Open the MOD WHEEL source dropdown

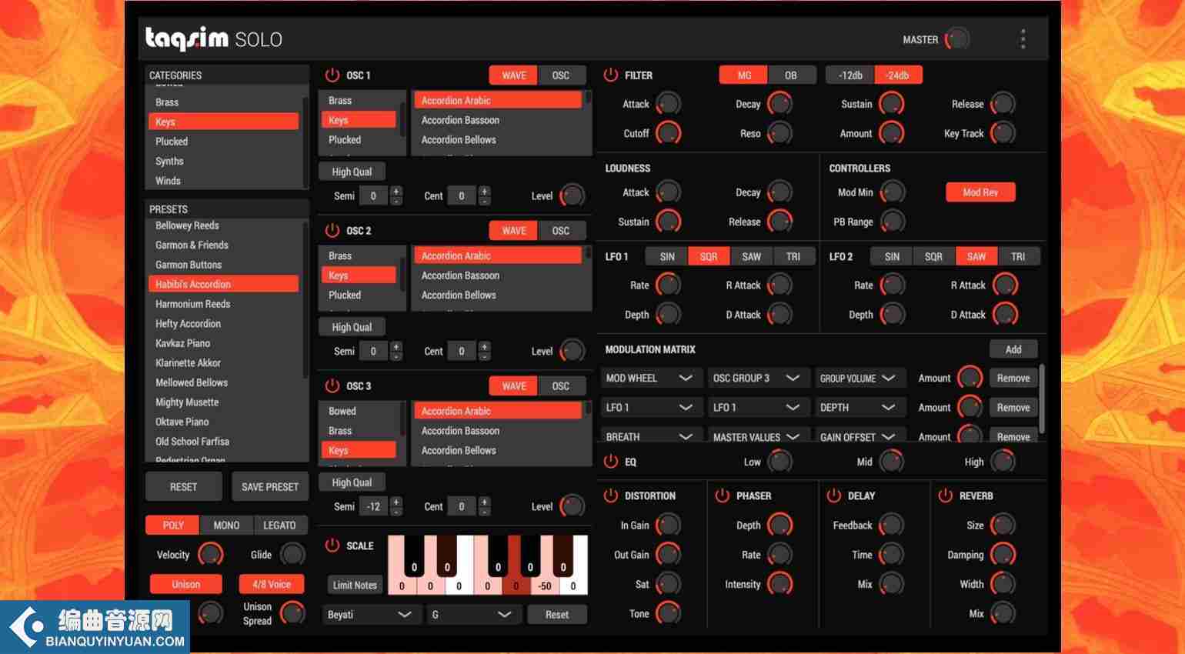coord(650,379)
